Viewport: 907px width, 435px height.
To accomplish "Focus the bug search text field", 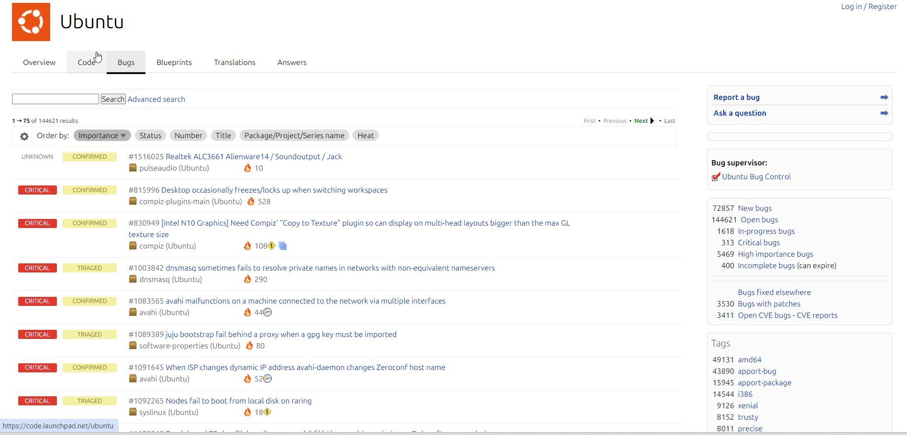I will [55, 99].
